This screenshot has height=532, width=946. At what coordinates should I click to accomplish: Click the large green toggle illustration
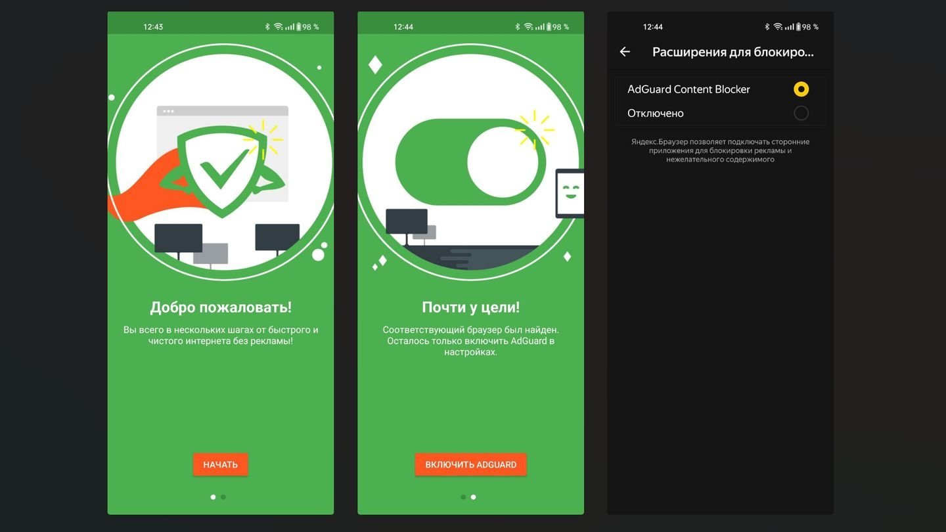tap(470, 162)
